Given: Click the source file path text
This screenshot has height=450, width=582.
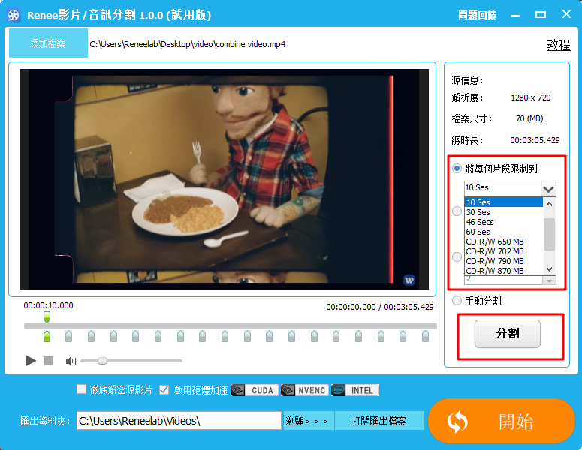Looking at the screenshot, I should coord(188,44).
